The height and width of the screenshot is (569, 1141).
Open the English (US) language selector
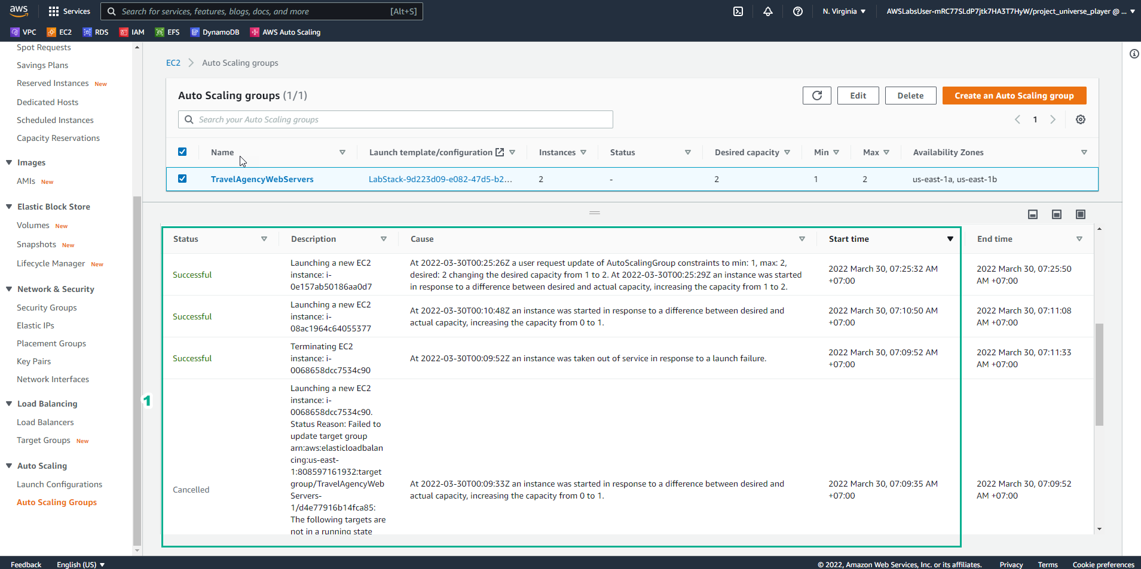(x=81, y=564)
